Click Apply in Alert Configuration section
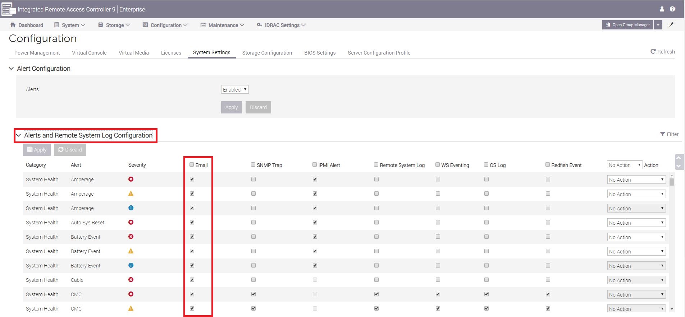 click(x=232, y=107)
